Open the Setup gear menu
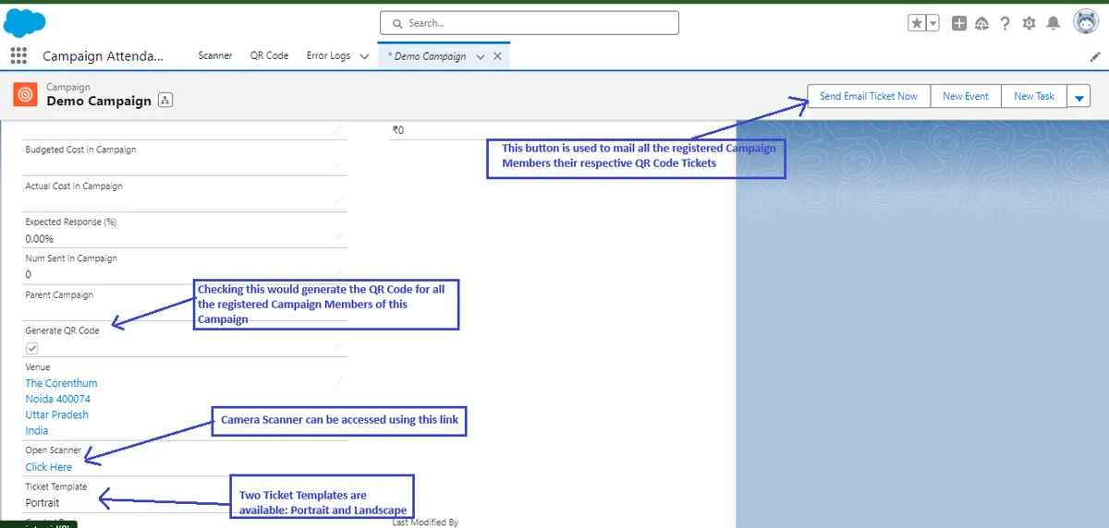 point(1029,23)
